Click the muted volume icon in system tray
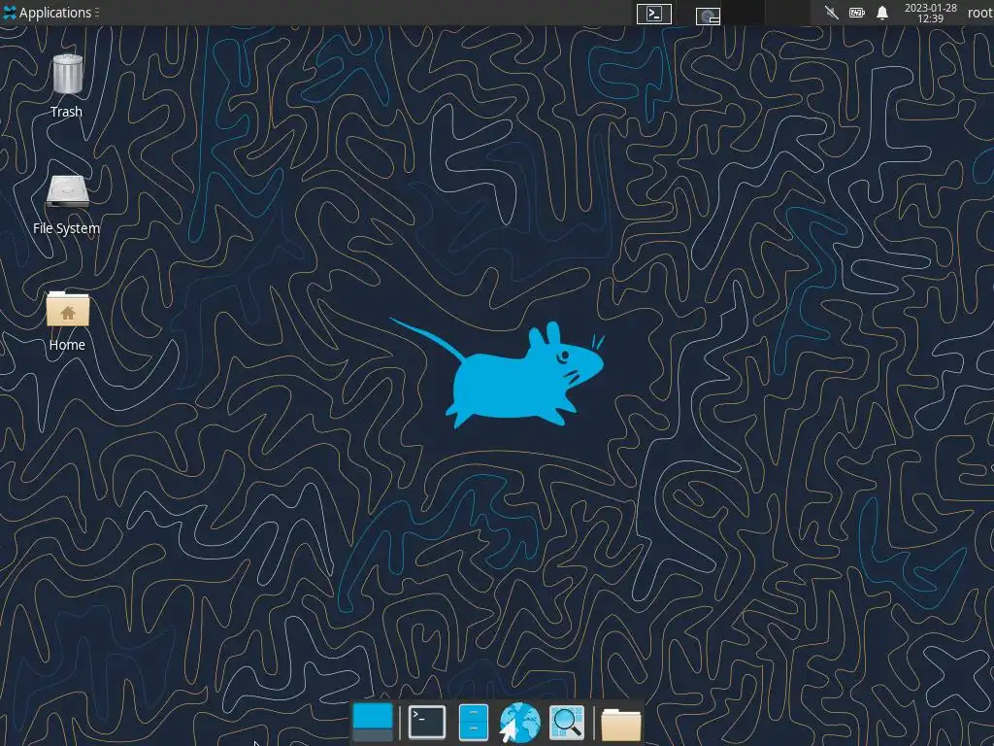Viewport: 994px width, 746px height. 831,13
